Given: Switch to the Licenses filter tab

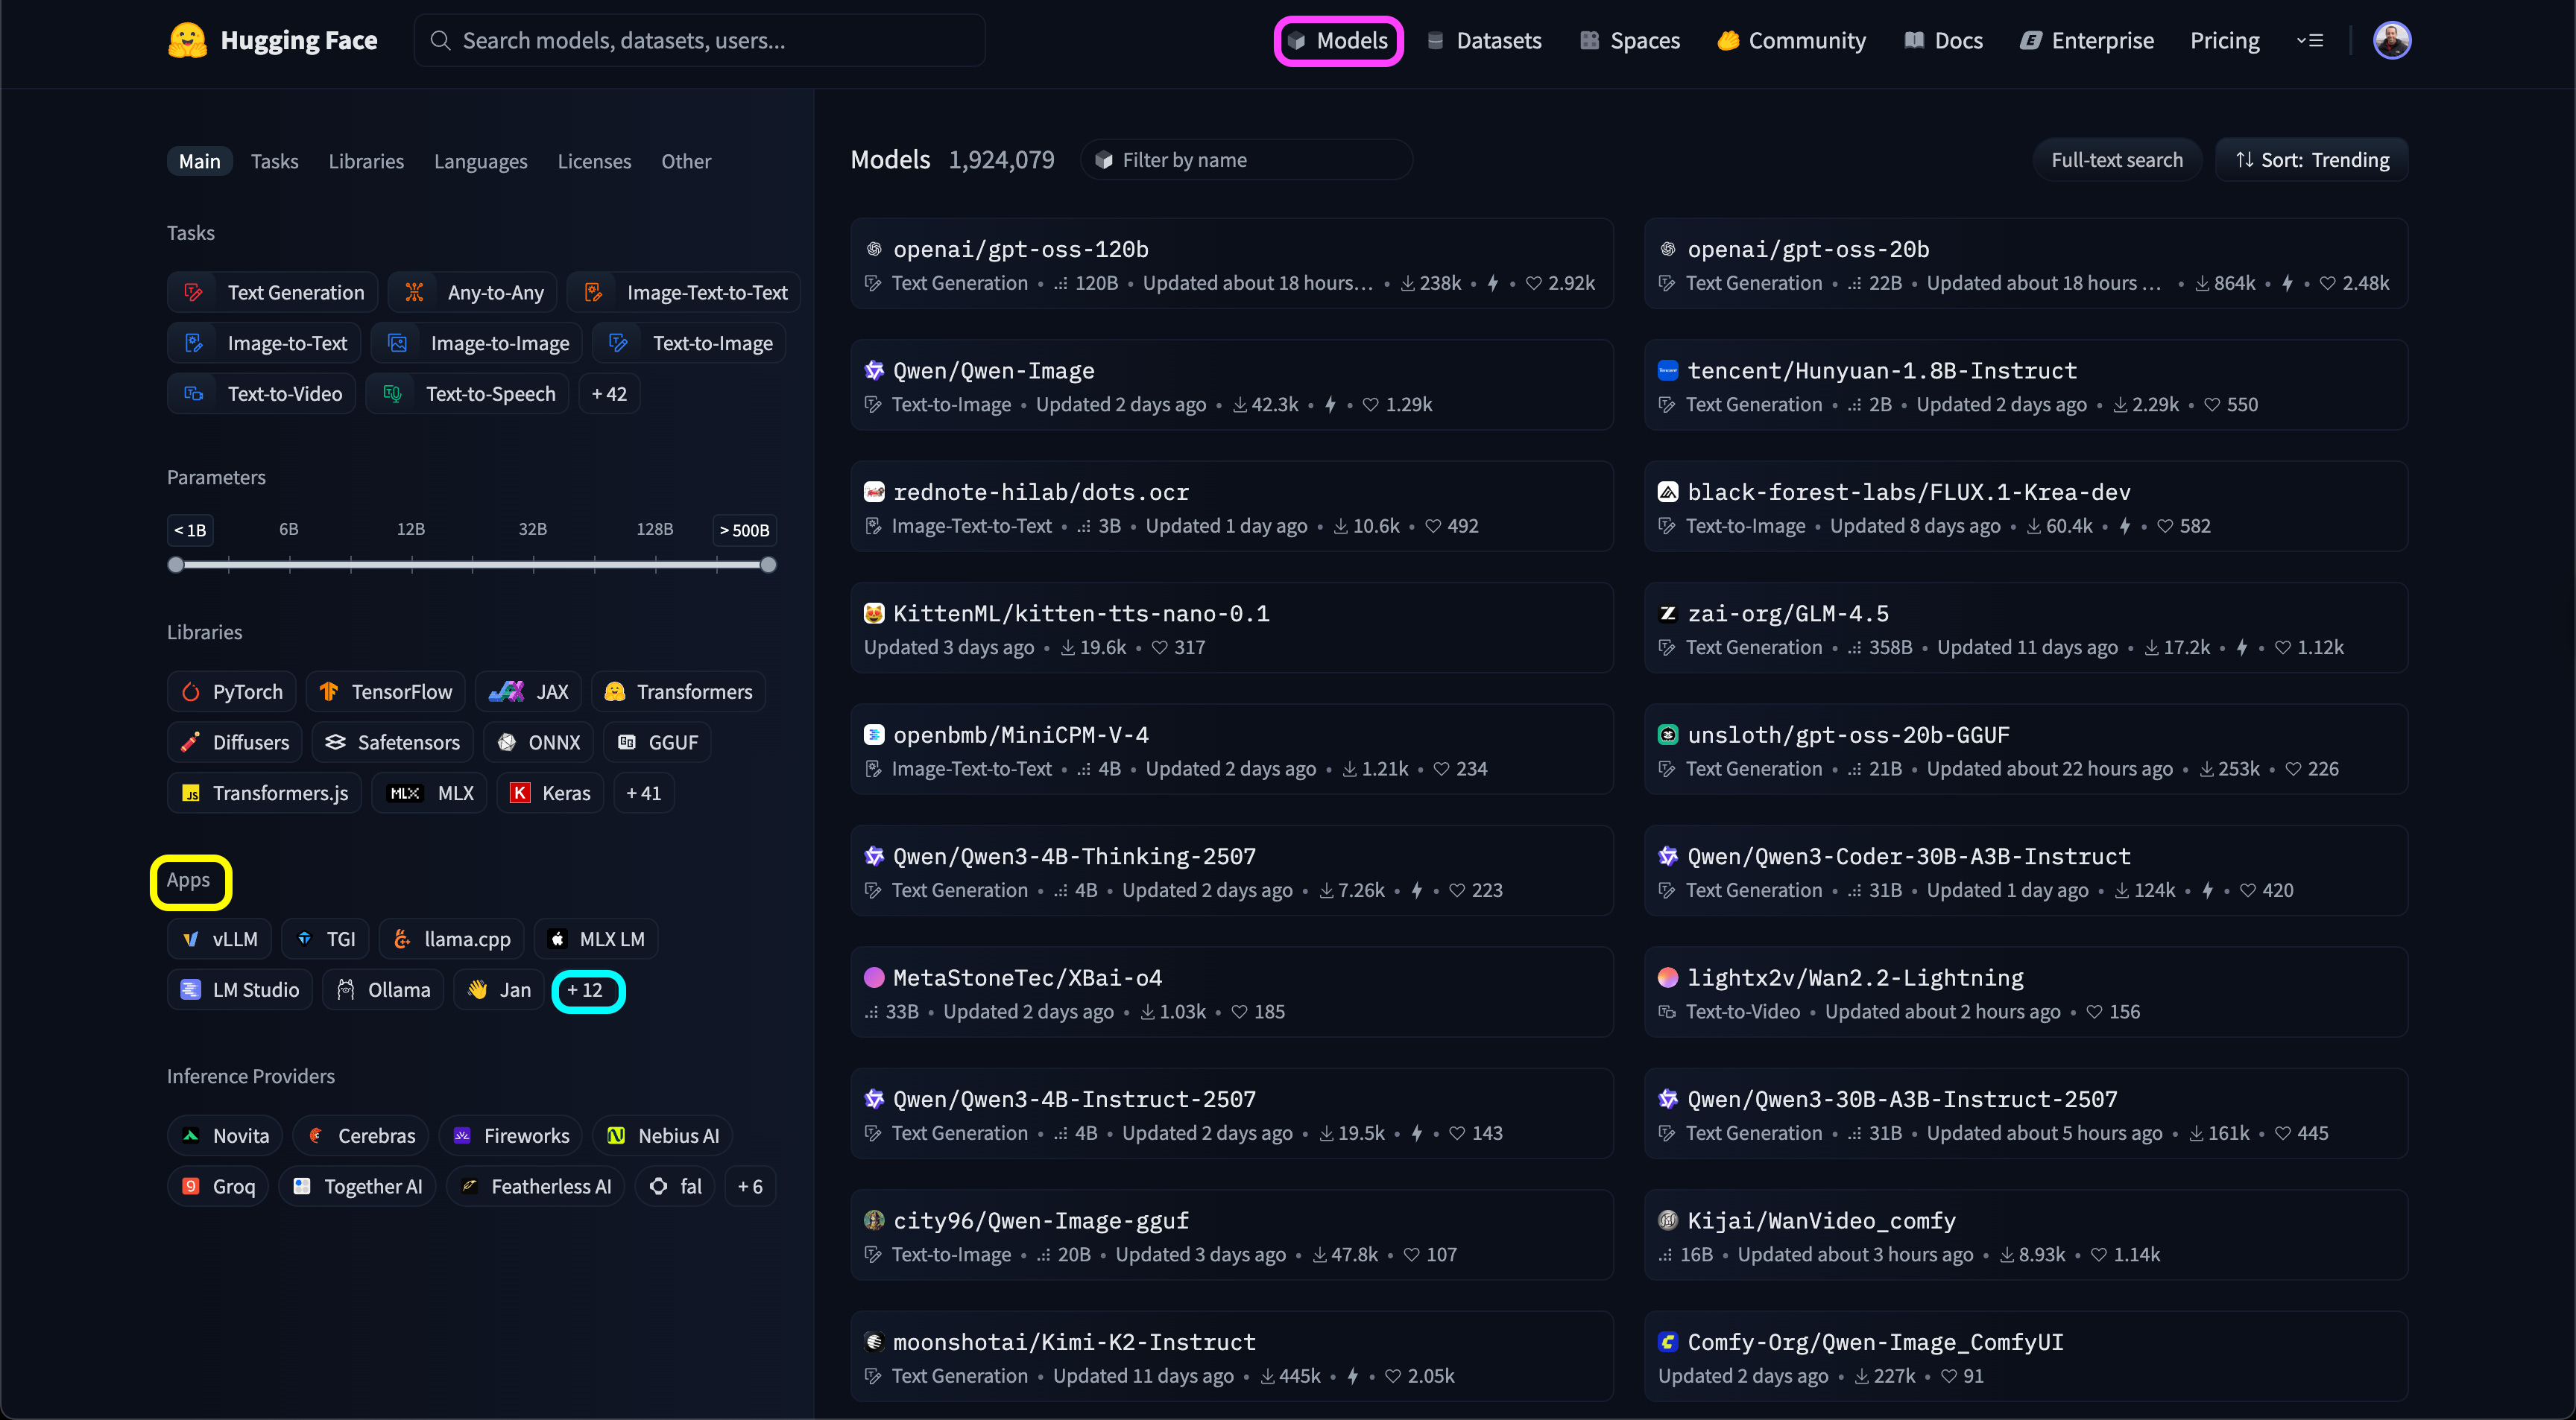Looking at the screenshot, I should [x=594, y=161].
